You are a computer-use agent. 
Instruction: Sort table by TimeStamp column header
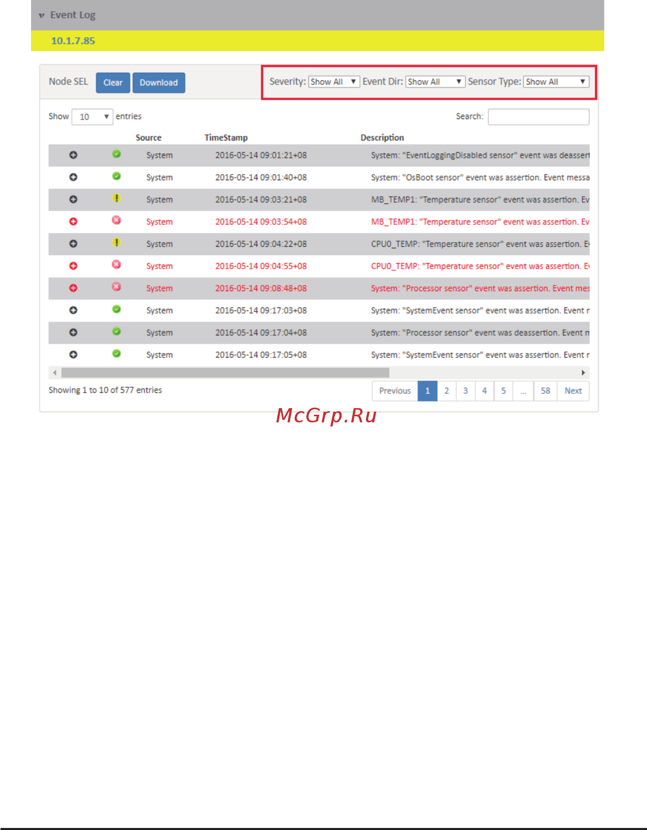(x=226, y=137)
